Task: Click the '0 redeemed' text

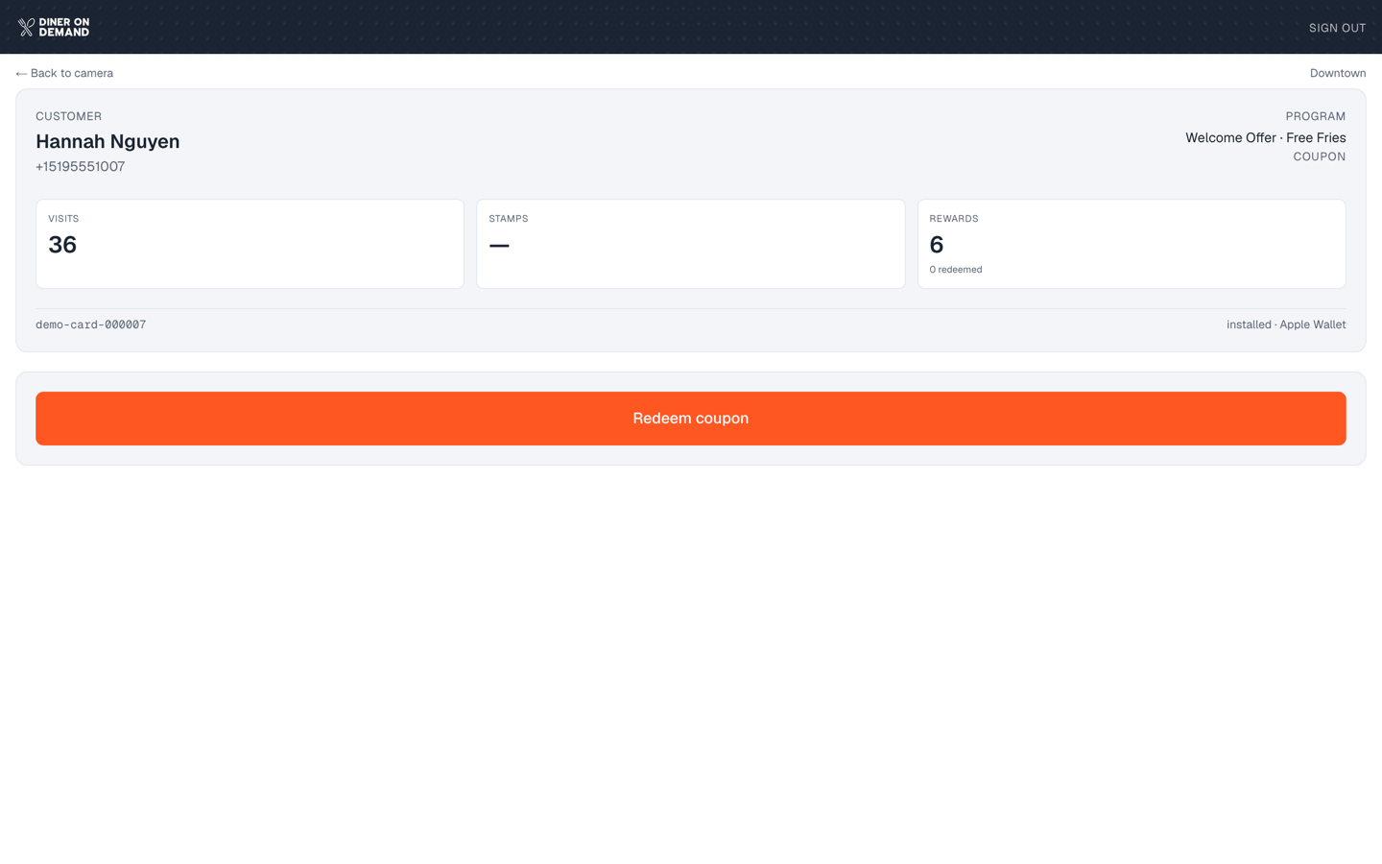Action: click(x=956, y=270)
